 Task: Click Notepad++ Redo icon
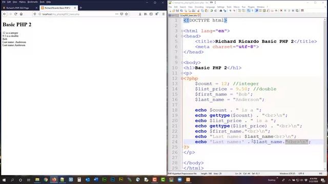pyautogui.click(x=215, y=10)
